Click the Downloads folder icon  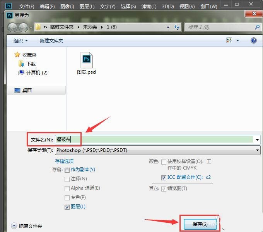21,64
